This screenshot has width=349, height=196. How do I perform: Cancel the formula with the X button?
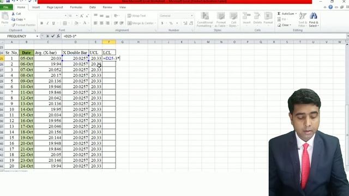point(47,36)
